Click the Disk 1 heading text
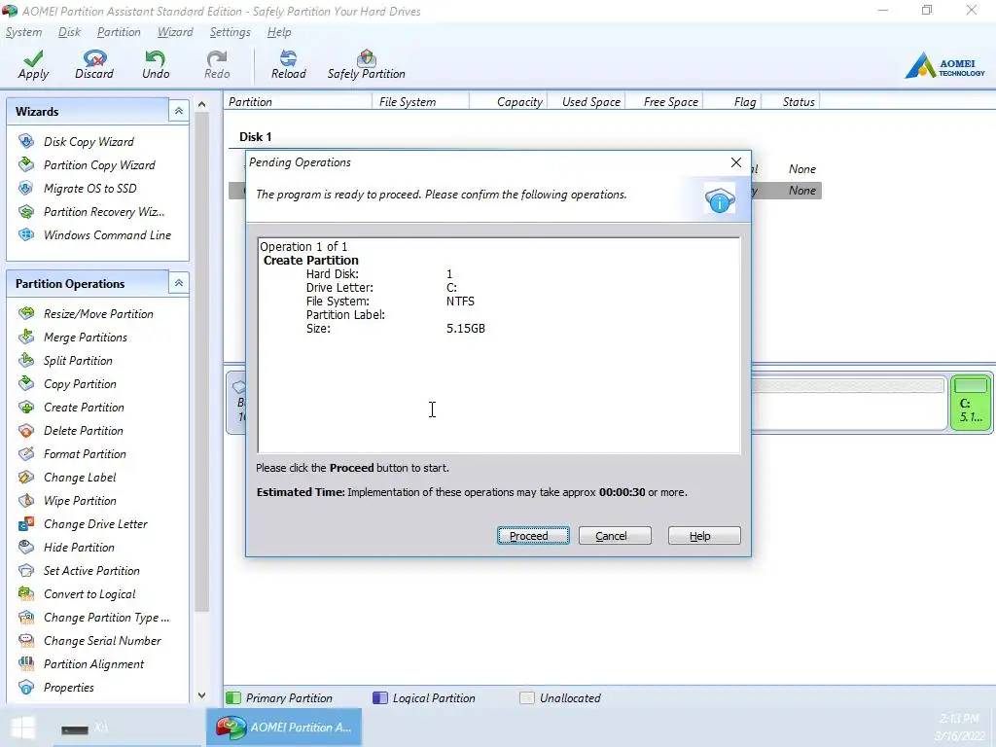 [256, 136]
